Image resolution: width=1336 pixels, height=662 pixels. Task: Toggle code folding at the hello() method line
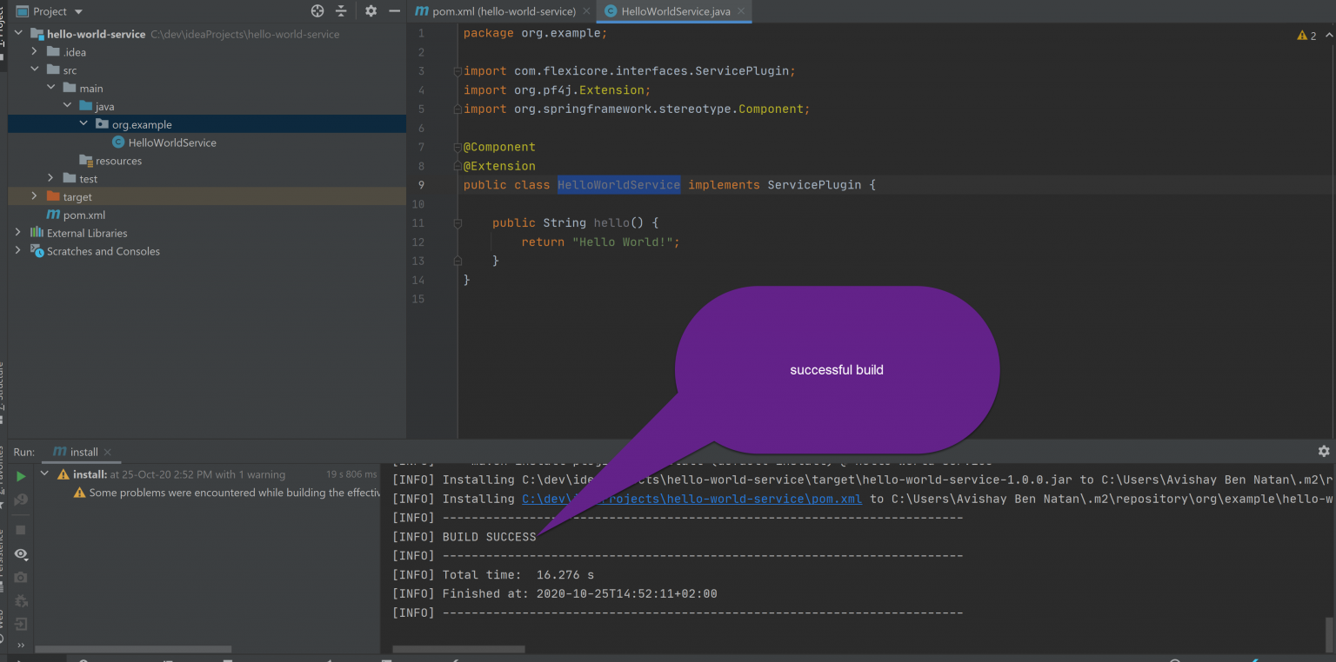[458, 223]
